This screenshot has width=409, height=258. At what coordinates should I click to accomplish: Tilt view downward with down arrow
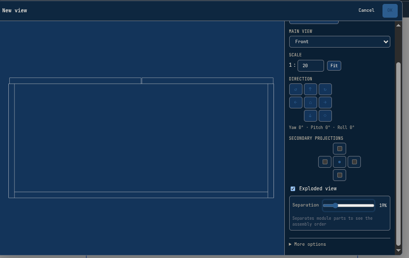(310, 116)
